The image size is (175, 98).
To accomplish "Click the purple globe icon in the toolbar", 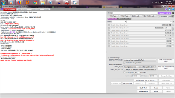I will click(166, 9).
